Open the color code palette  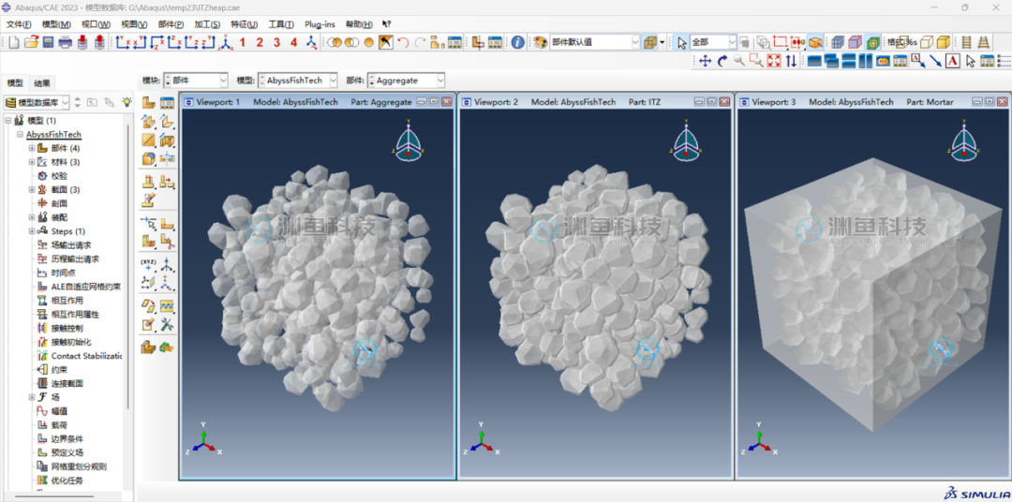click(541, 42)
